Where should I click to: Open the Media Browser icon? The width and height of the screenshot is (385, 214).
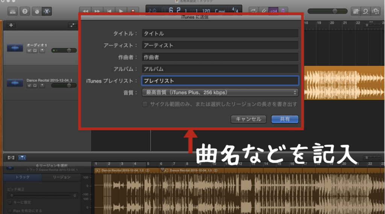pyautogui.click(x=375, y=11)
